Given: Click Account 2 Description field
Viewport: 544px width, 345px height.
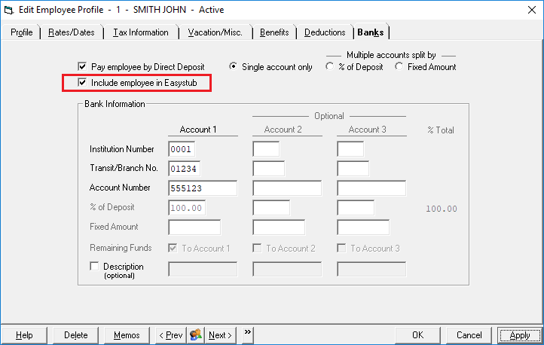Looking at the screenshot, I should (x=287, y=269).
